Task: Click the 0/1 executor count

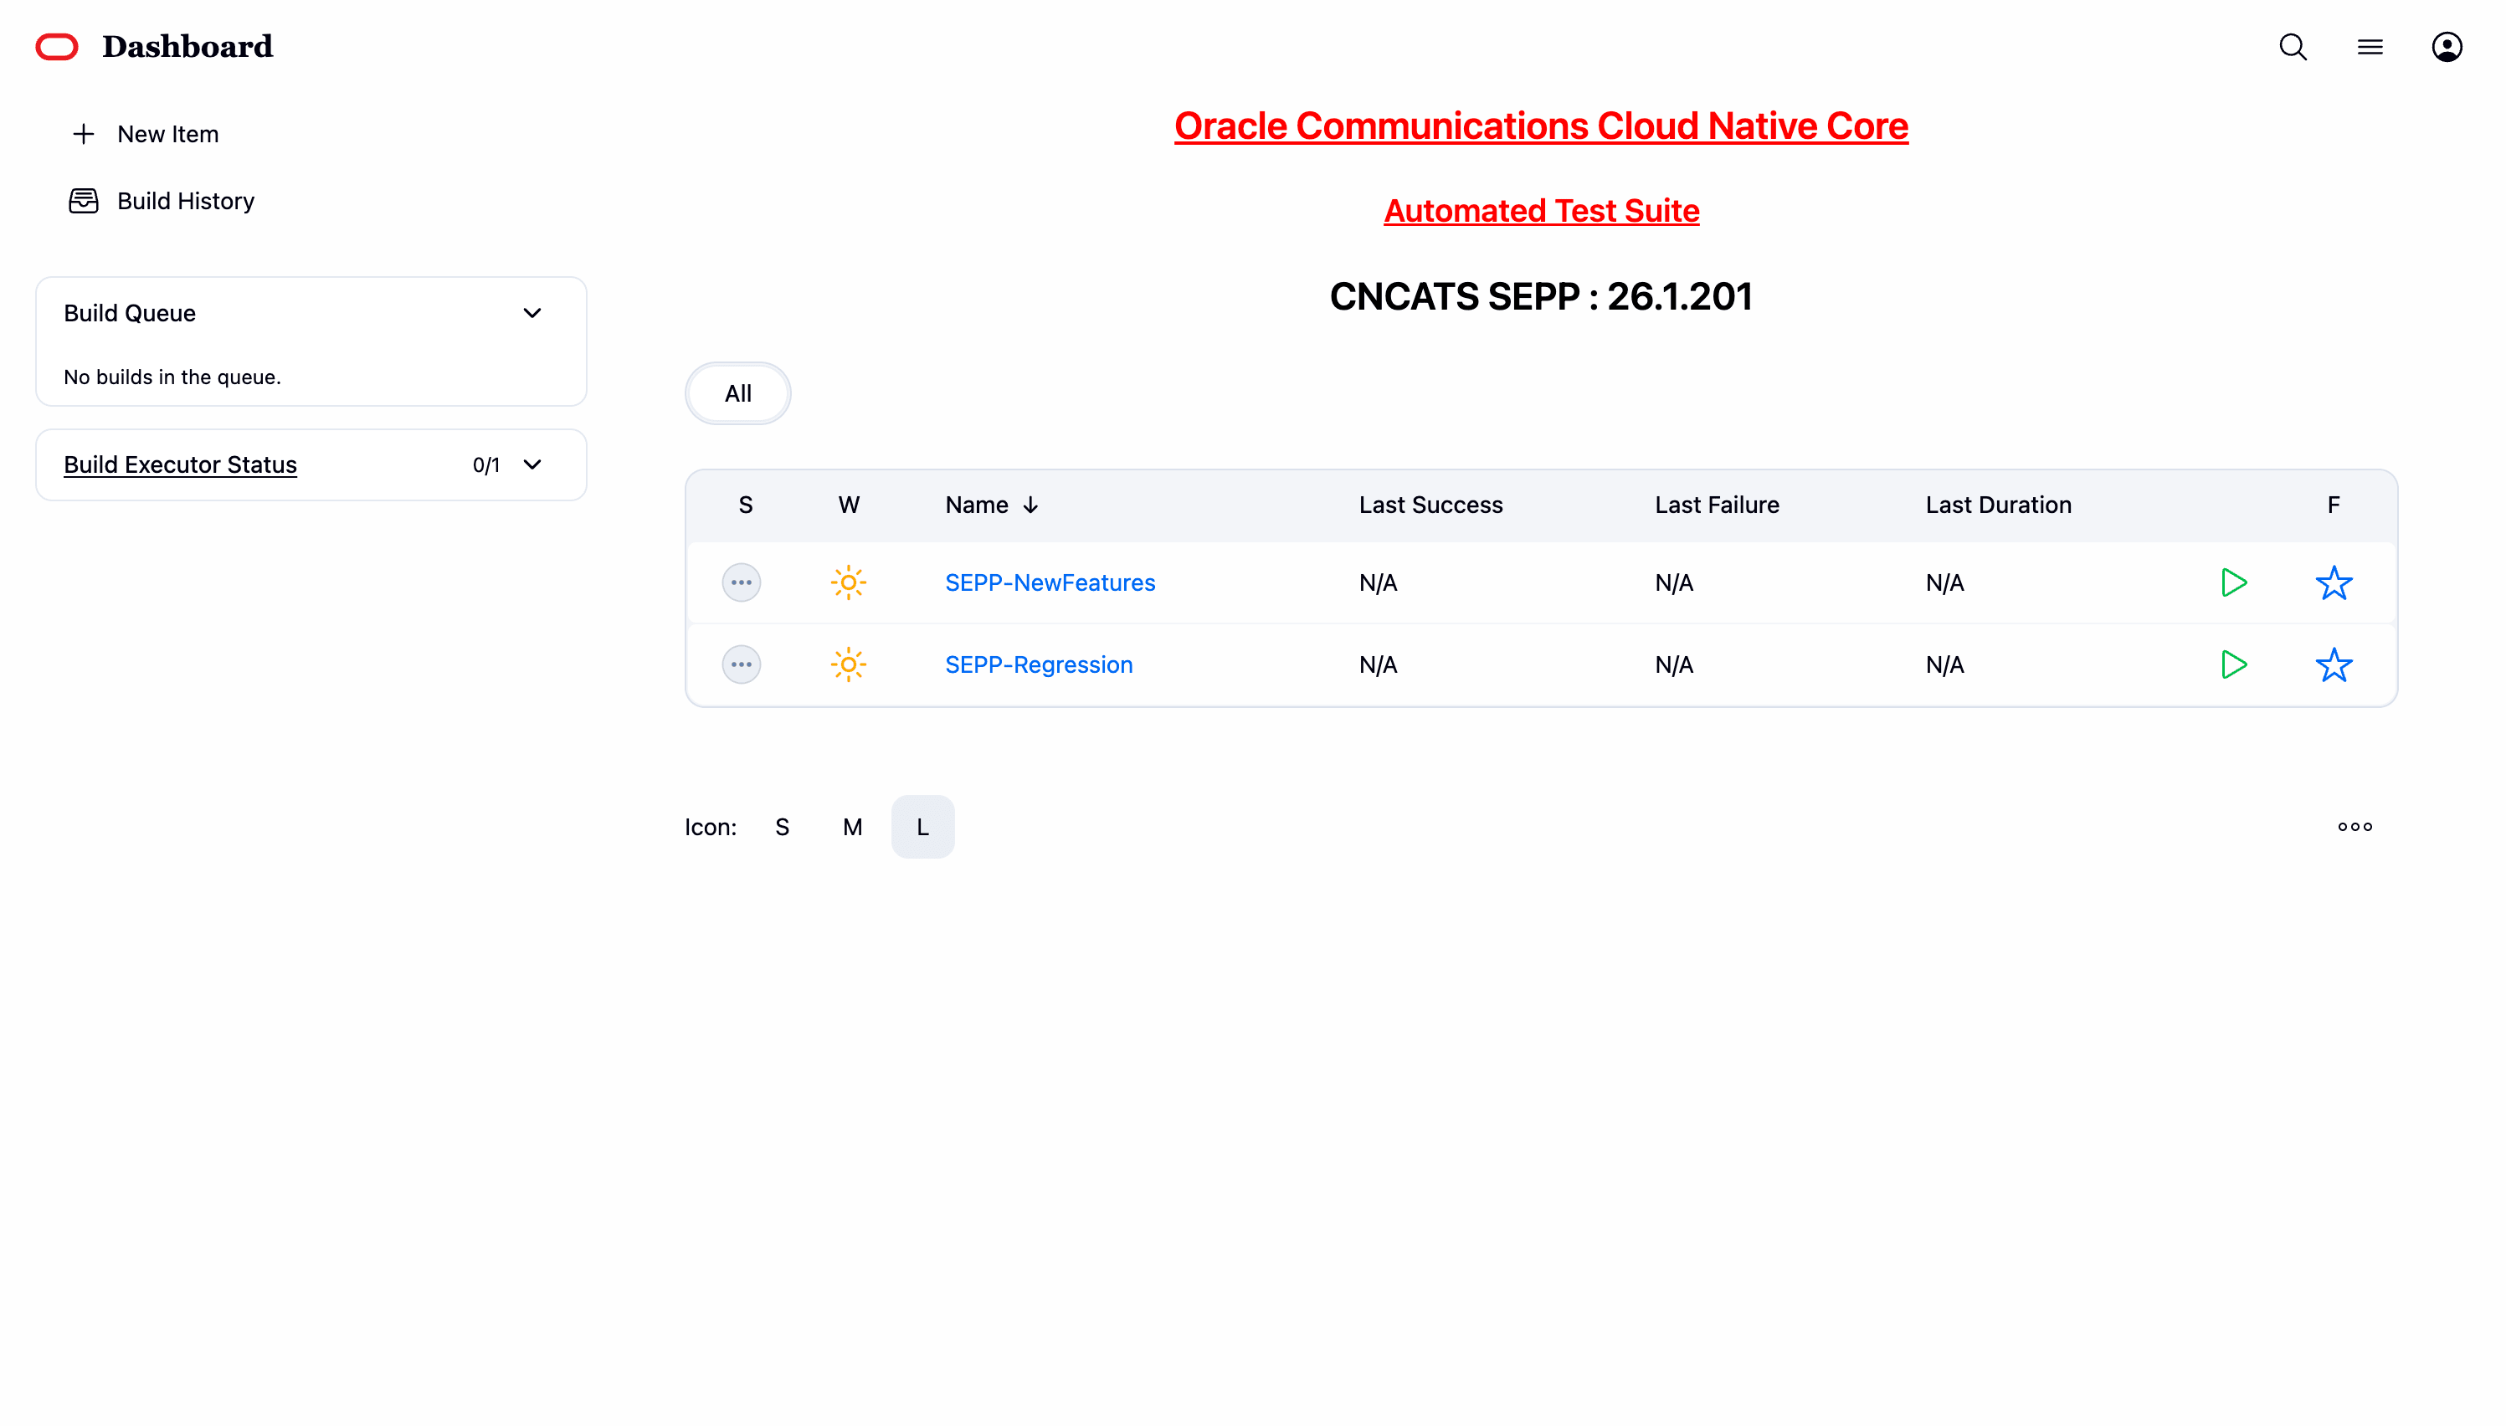Action: tap(485, 465)
